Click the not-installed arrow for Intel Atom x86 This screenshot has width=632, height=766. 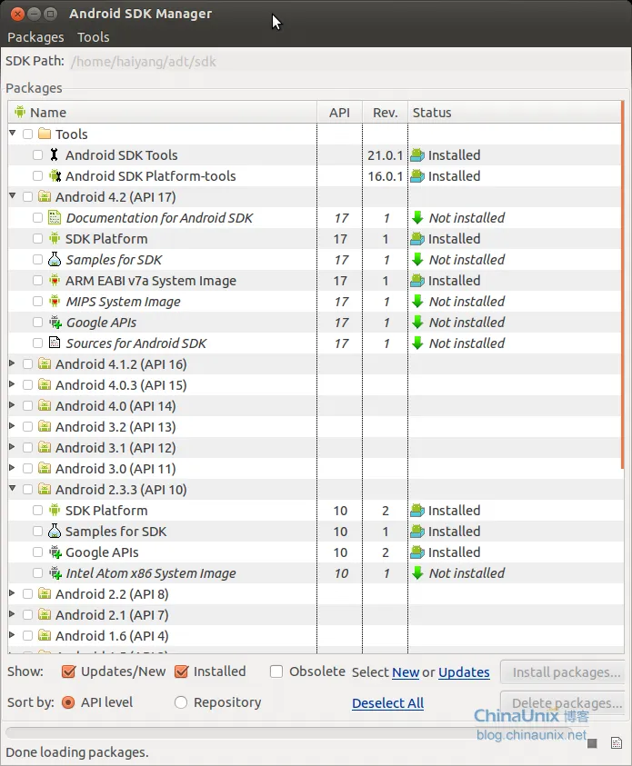pos(417,572)
